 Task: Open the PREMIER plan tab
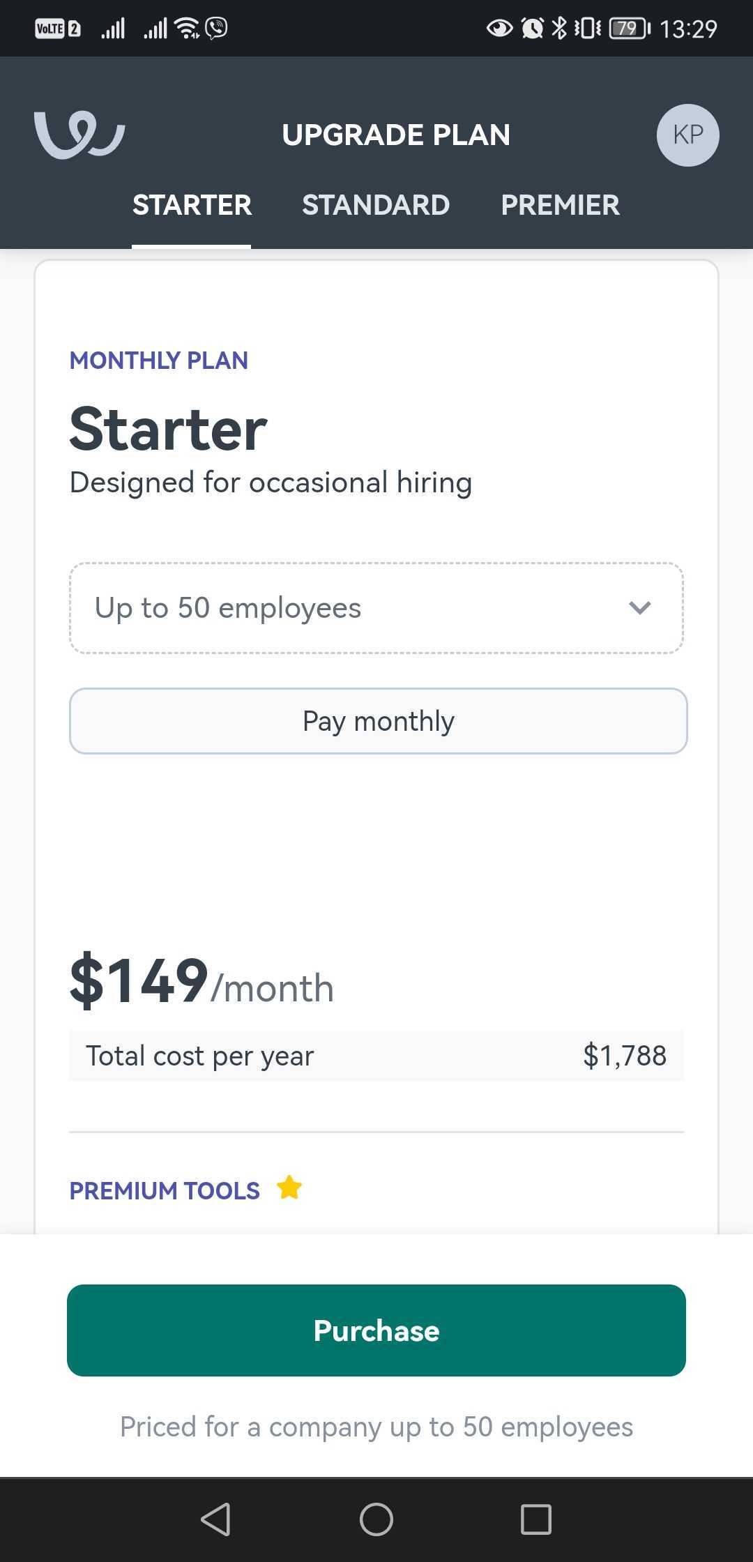click(560, 204)
